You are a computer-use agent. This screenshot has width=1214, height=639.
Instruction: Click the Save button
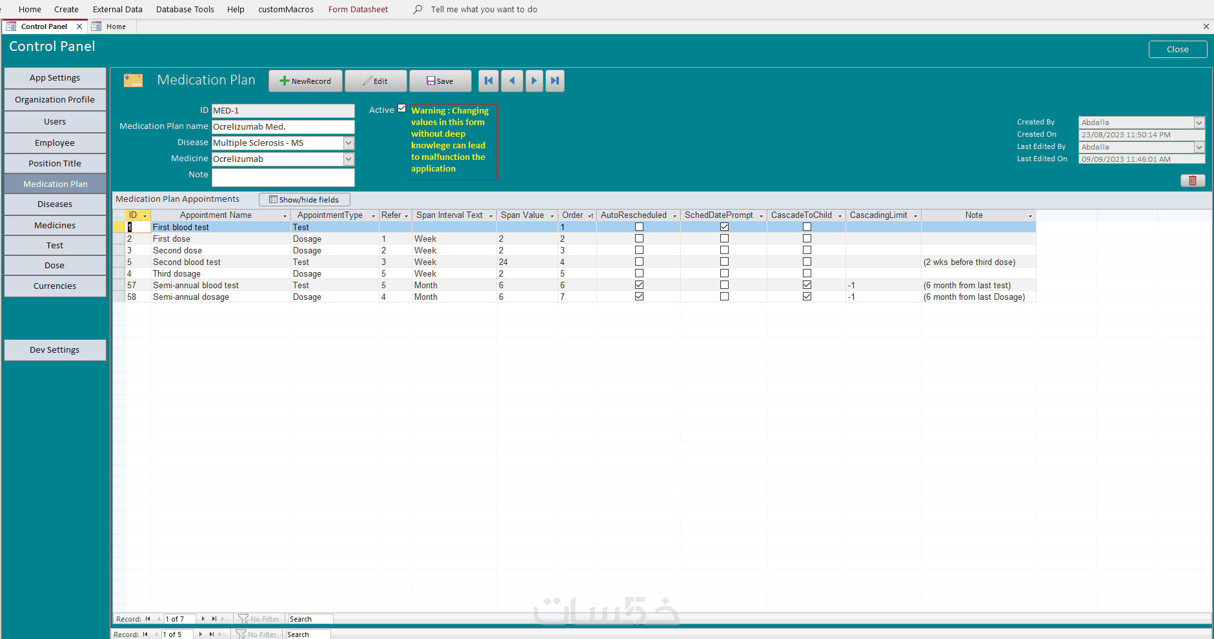coord(440,81)
